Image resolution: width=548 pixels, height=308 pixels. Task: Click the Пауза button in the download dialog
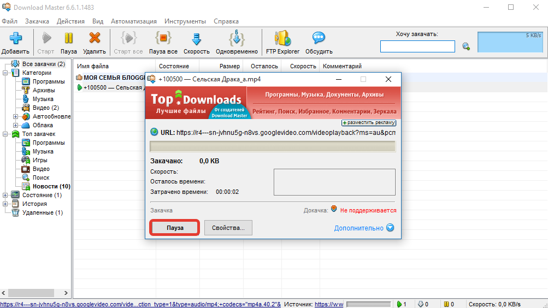coord(175,228)
